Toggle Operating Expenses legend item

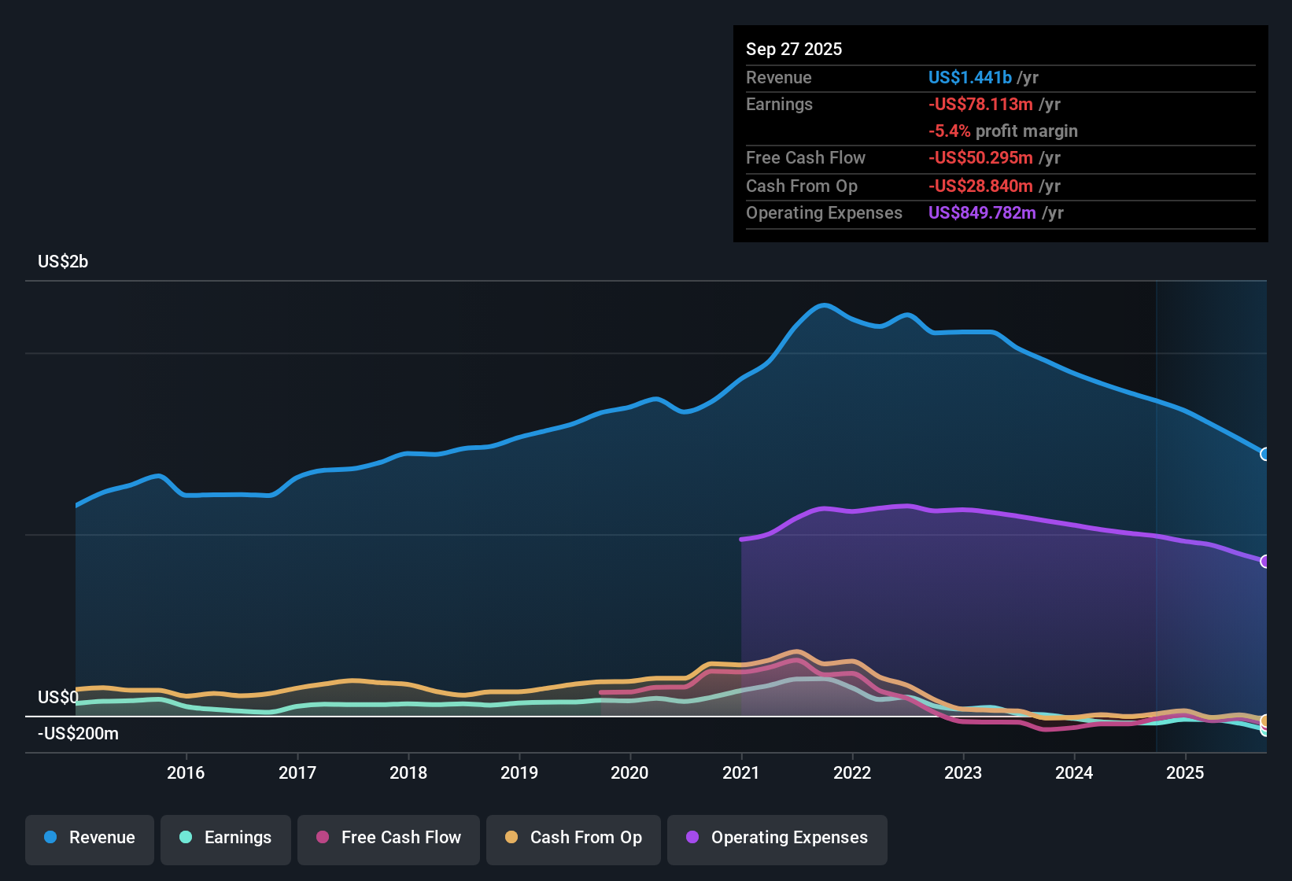click(777, 838)
